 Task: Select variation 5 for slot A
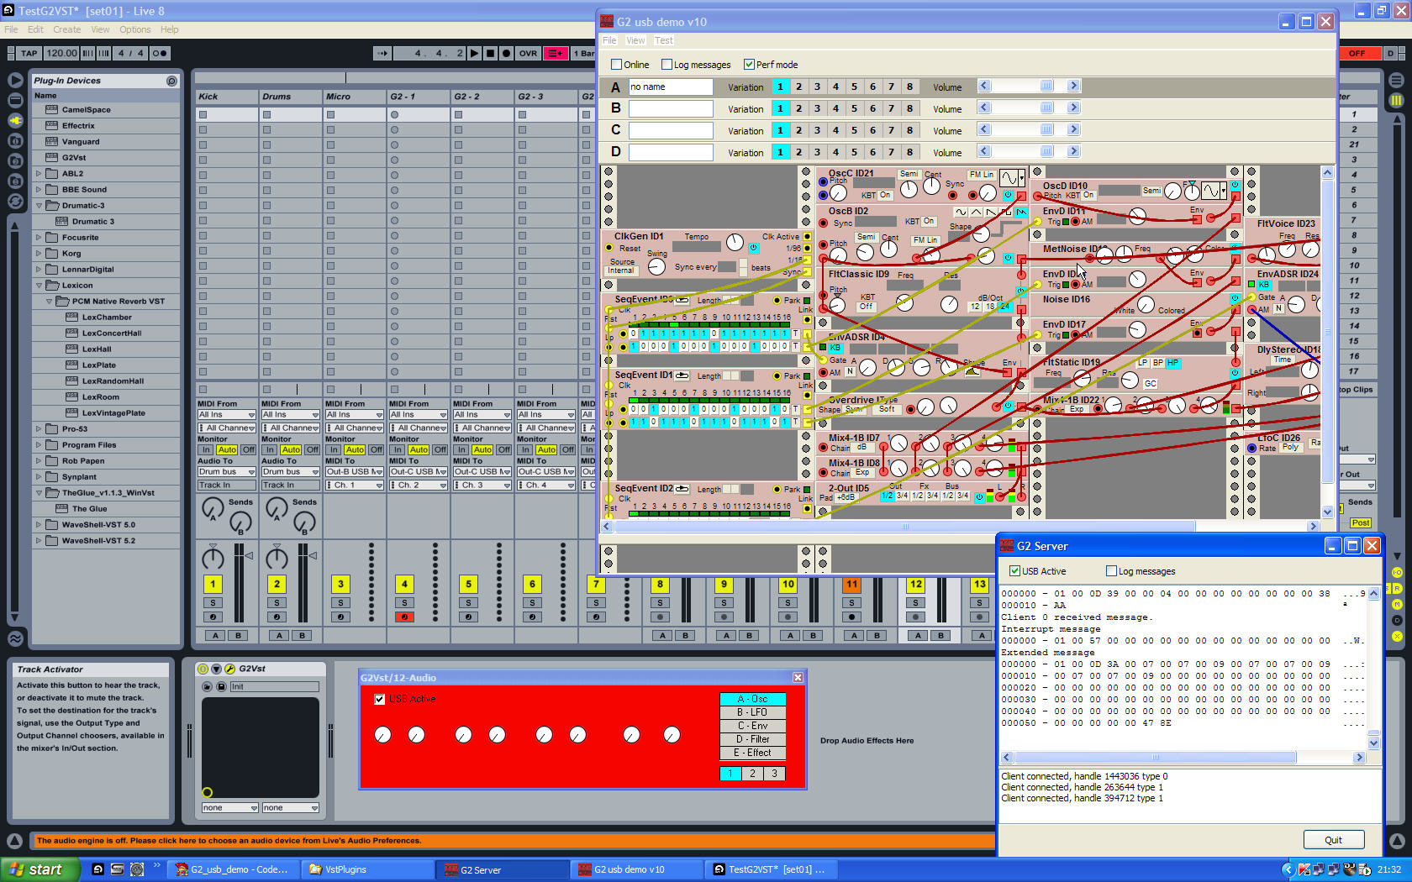[854, 87]
